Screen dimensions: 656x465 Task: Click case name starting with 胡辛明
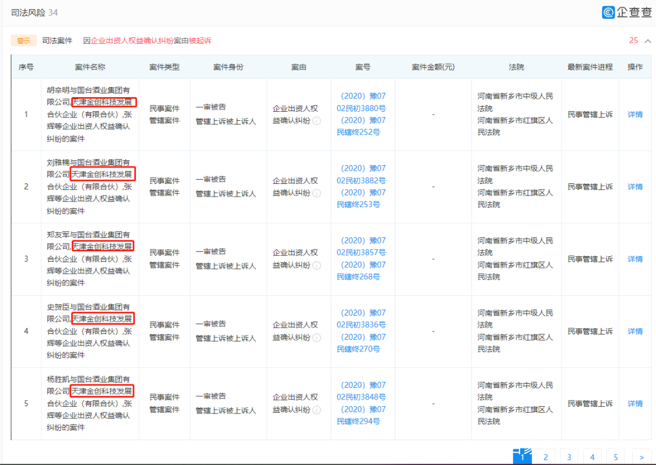pos(89,114)
